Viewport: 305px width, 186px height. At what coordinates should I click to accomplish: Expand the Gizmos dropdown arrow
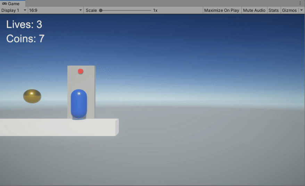tap(302, 10)
